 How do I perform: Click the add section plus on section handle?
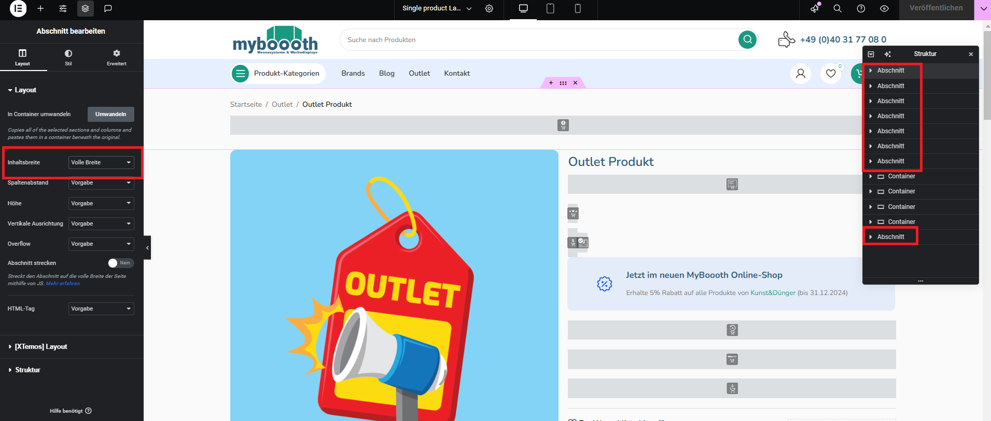(551, 83)
